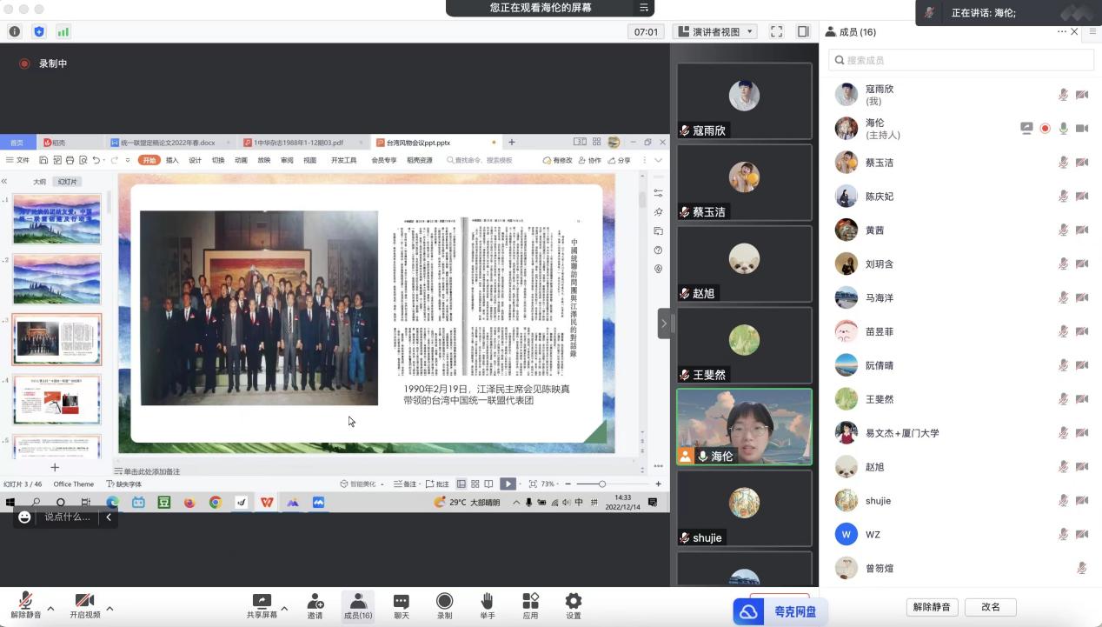1102x627 pixels.
Task: Click the green signal strength icon
Action: coord(63,31)
